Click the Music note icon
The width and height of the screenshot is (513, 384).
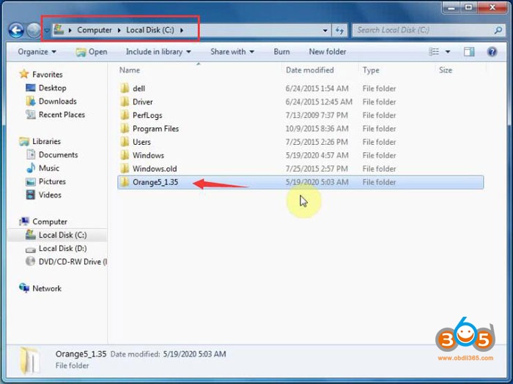click(x=31, y=167)
